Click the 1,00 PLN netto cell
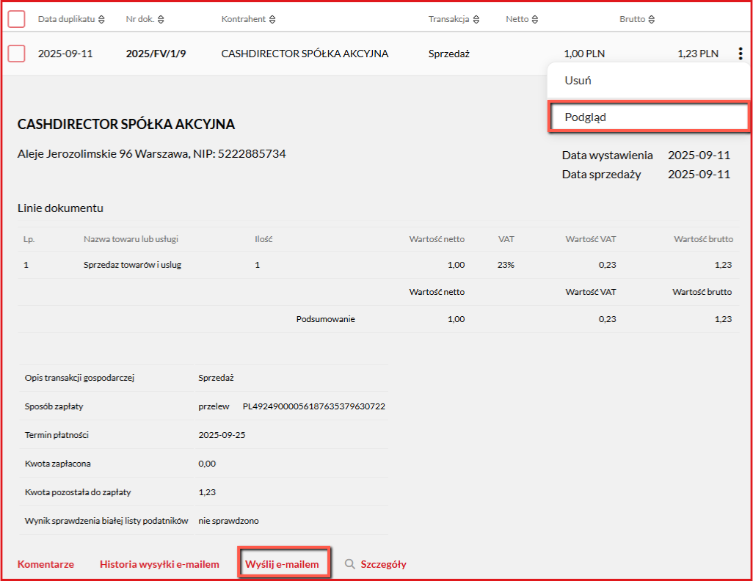The image size is (753, 581). [584, 54]
